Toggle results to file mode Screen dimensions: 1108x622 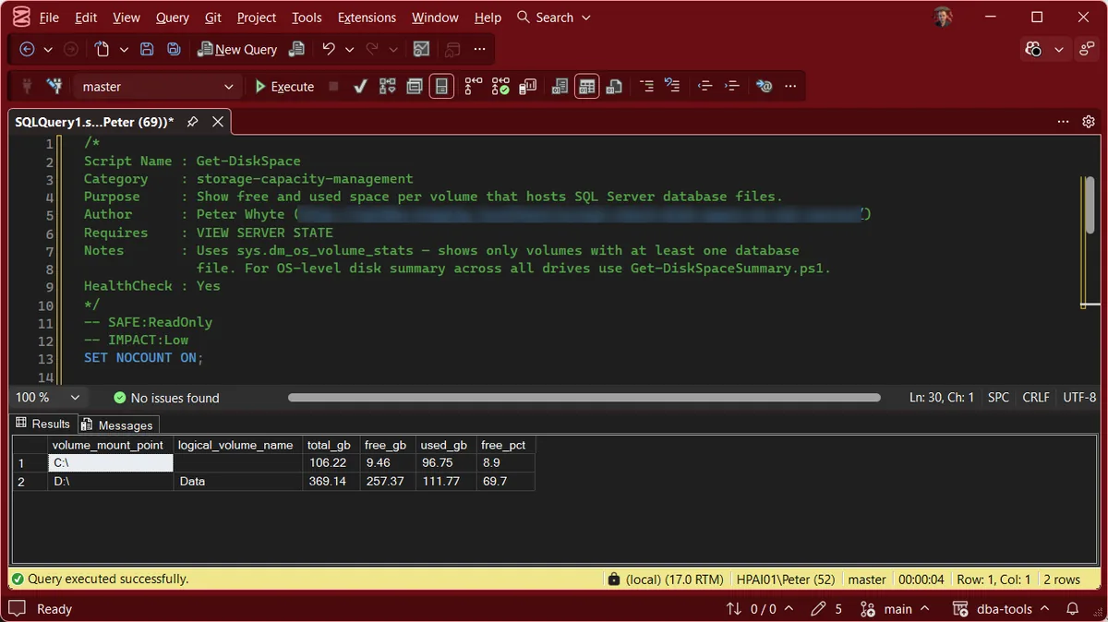coord(614,86)
